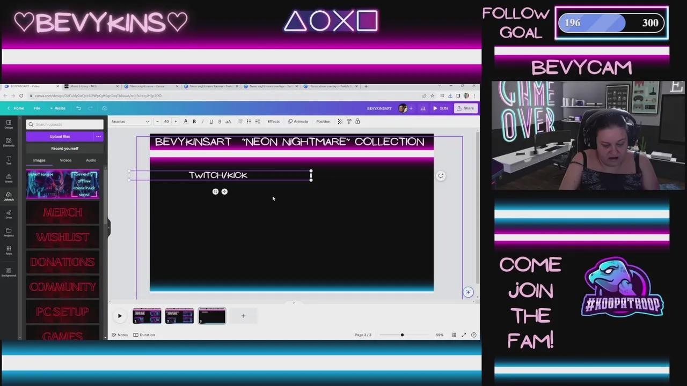Open the Elements panel in Canva sidebar
687x386 pixels.
click(9, 142)
